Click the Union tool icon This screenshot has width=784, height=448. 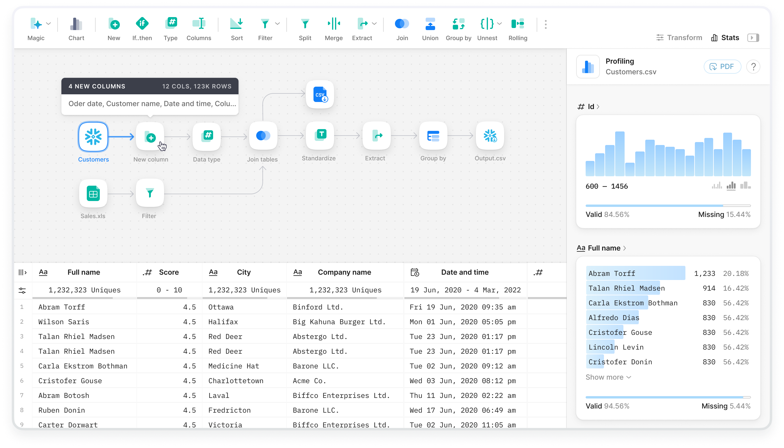(x=430, y=24)
